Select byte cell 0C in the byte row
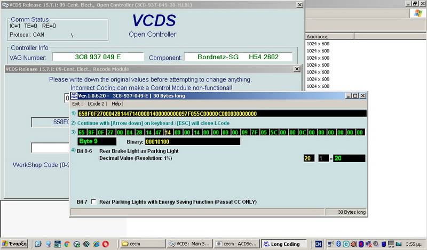The image size is (427, 250). (x=302, y=133)
